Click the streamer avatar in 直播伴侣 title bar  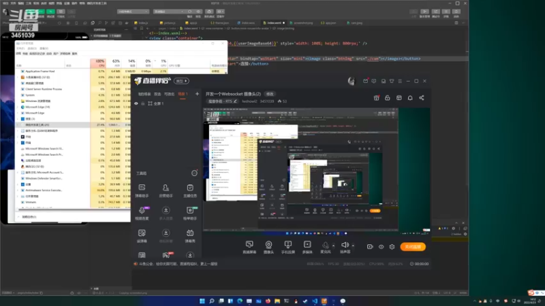point(352,81)
